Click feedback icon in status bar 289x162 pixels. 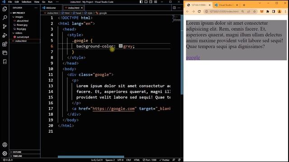pyautogui.click(x=173, y=160)
